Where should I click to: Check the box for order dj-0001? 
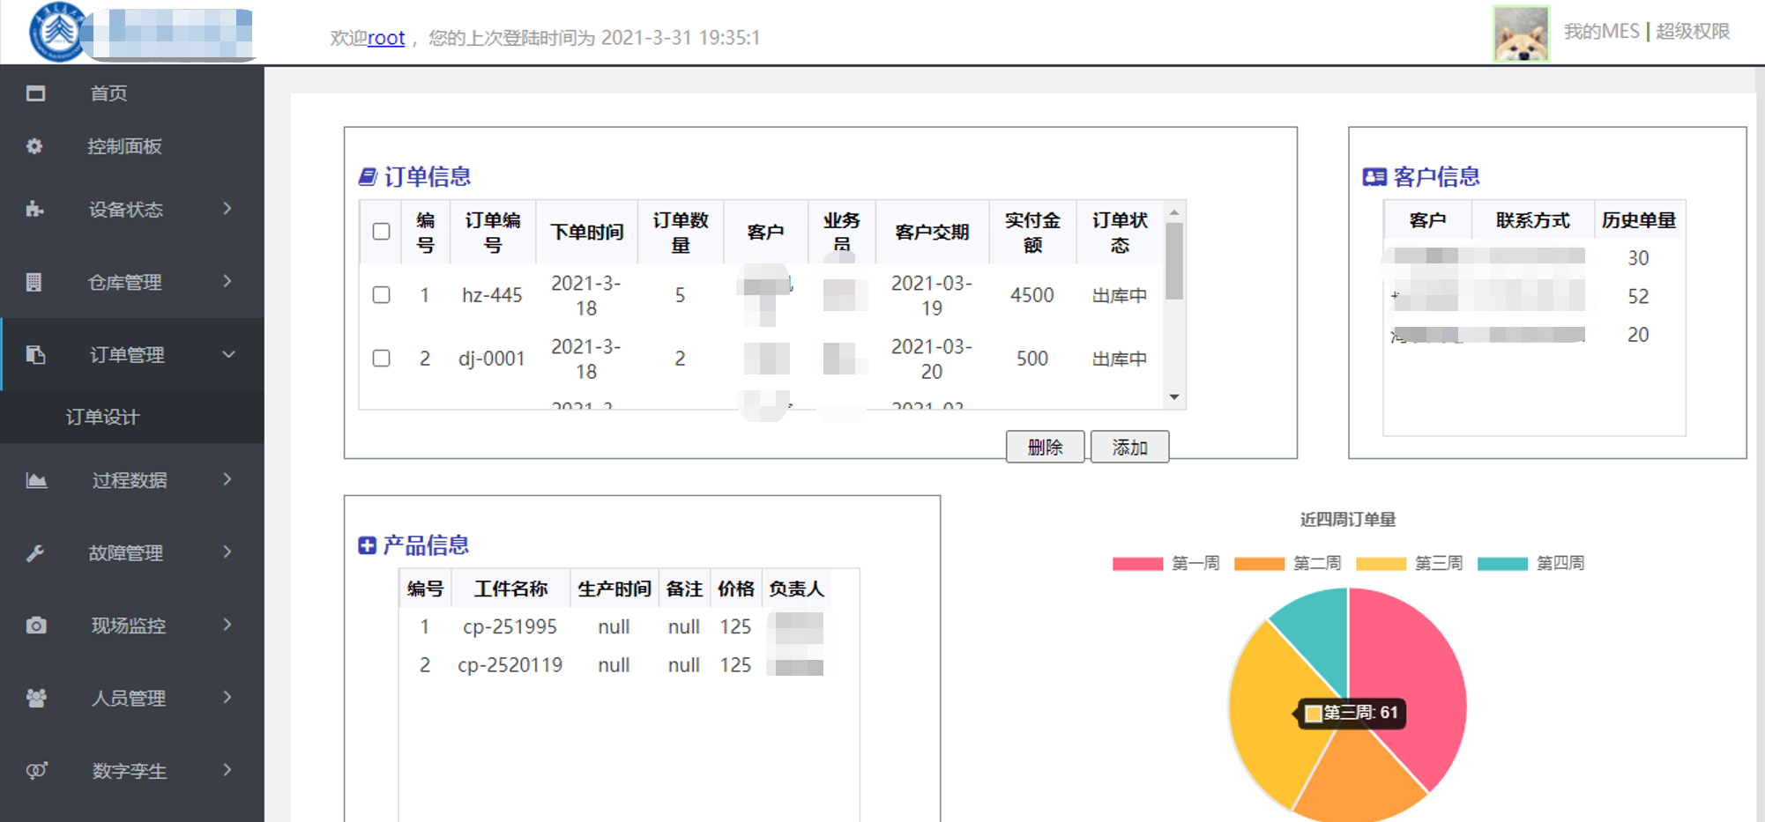point(381,359)
